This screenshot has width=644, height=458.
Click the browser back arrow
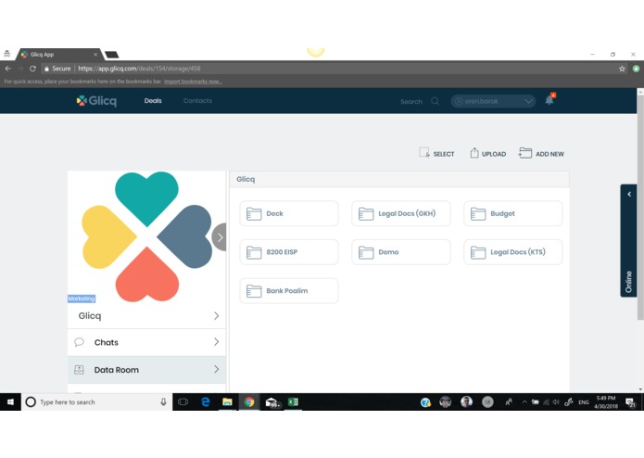[7, 69]
